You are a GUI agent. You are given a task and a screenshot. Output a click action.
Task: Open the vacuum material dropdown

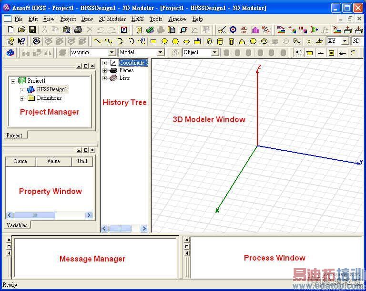[112, 53]
